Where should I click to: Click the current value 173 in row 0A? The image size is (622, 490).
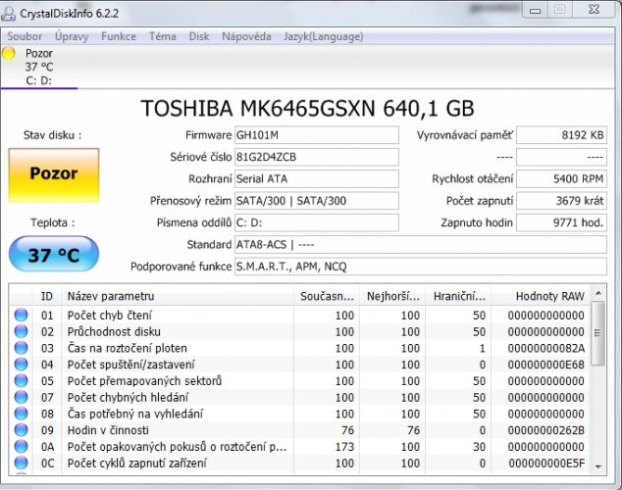click(344, 447)
